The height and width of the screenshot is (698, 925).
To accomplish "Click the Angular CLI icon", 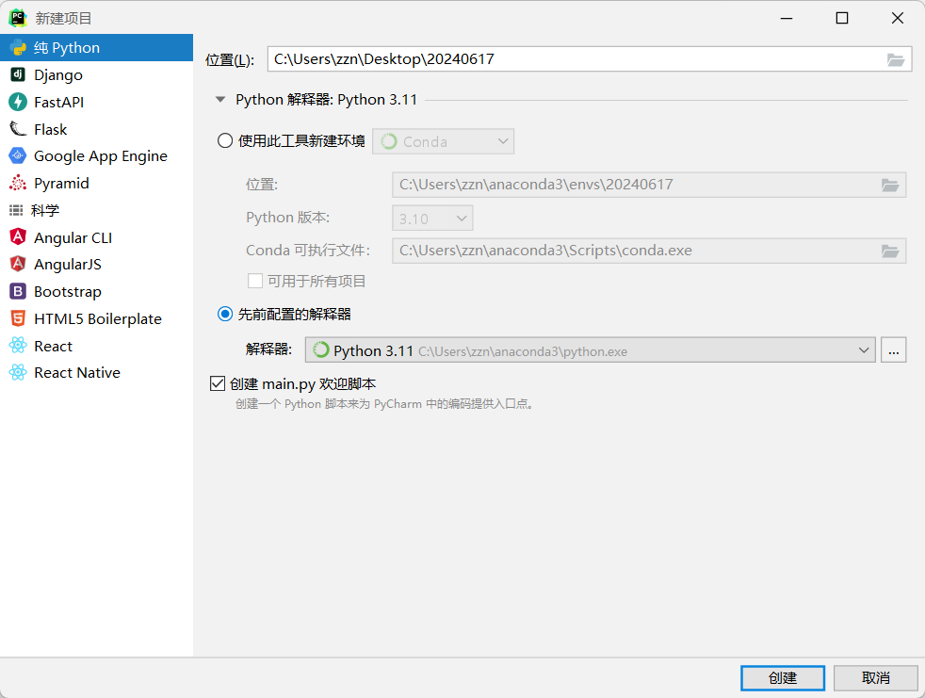I will [x=18, y=237].
